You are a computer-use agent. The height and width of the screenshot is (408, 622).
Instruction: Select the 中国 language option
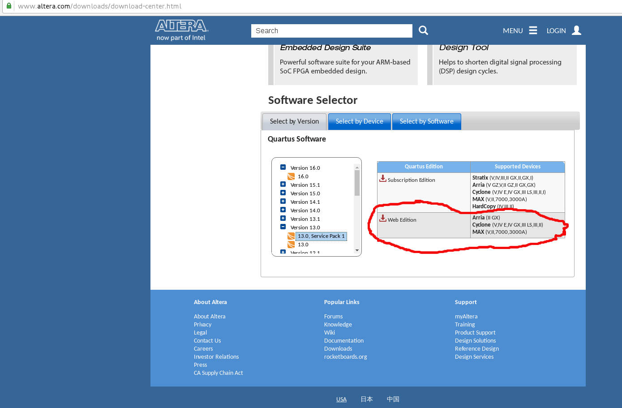click(392, 399)
